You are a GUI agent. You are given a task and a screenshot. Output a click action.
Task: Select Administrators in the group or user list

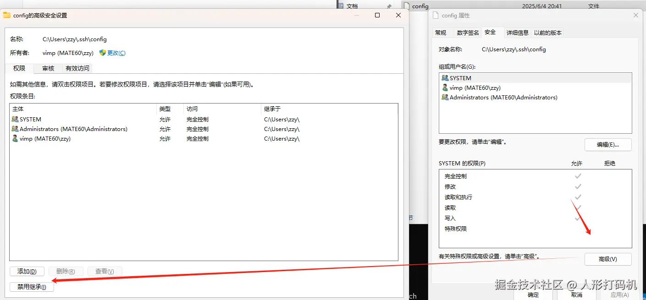(535, 97)
